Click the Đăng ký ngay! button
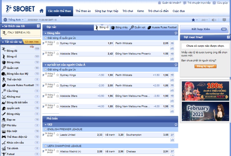231x156 pixels. tap(205, 66)
